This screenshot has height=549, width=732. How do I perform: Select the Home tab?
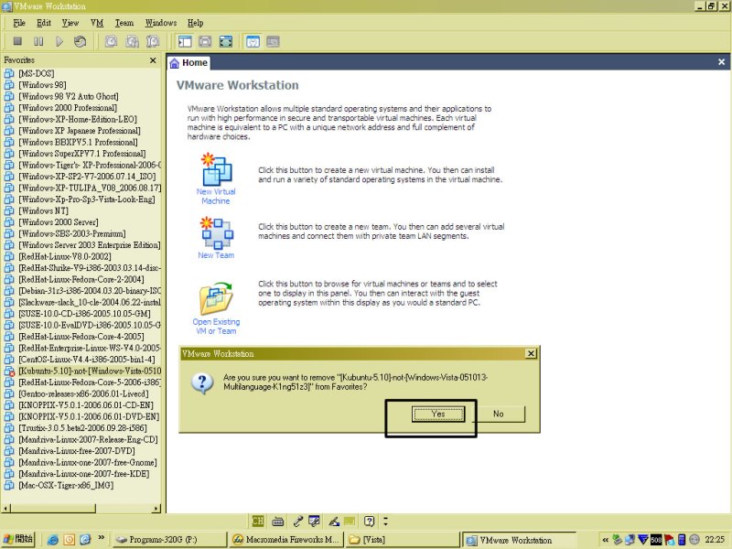188,62
